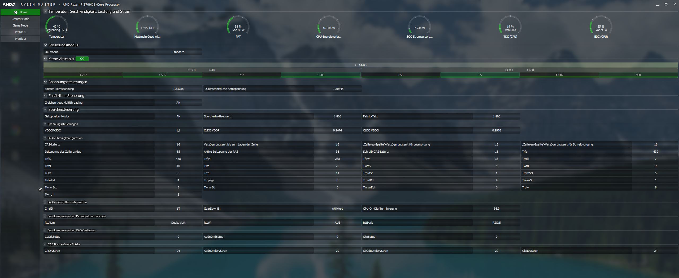The height and width of the screenshot is (278, 679).
Task: Select the core bar showing 856
Action: tap(401, 75)
